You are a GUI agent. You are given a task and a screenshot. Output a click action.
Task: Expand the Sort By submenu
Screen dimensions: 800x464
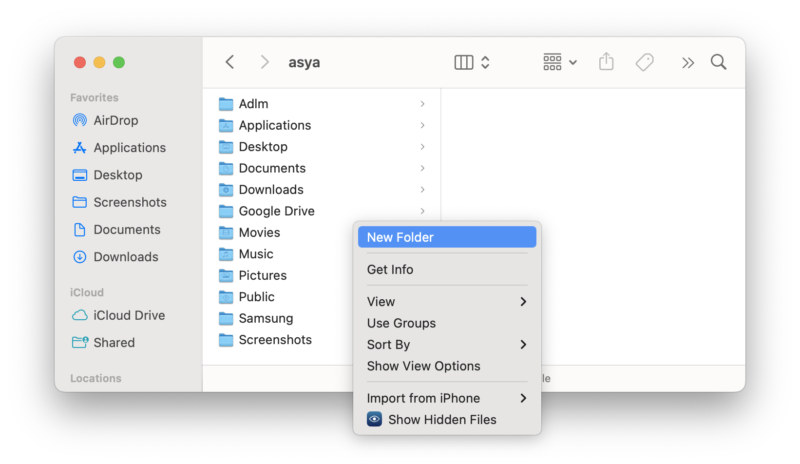pyautogui.click(x=447, y=345)
